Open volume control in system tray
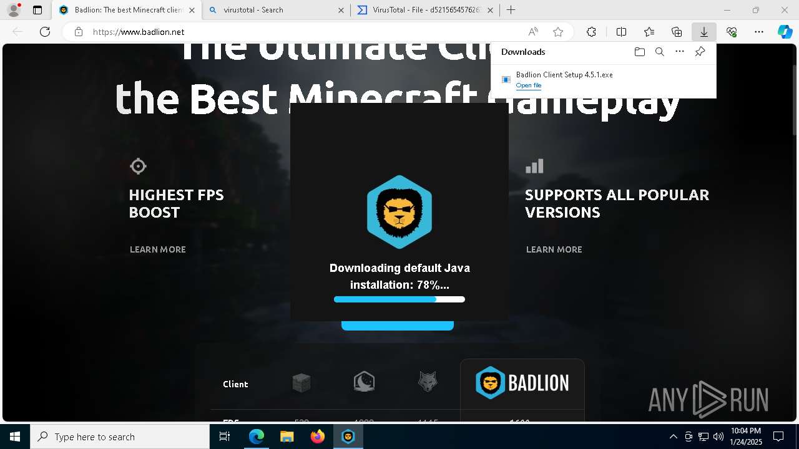Viewport: 799px width, 449px height. (x=718, y=437)
